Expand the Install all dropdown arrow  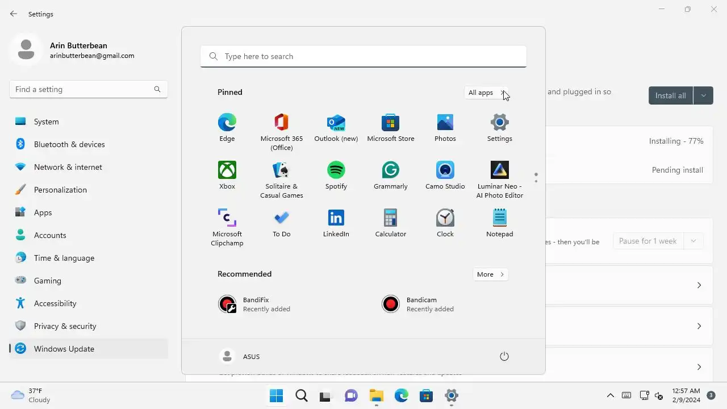[703, 95]
